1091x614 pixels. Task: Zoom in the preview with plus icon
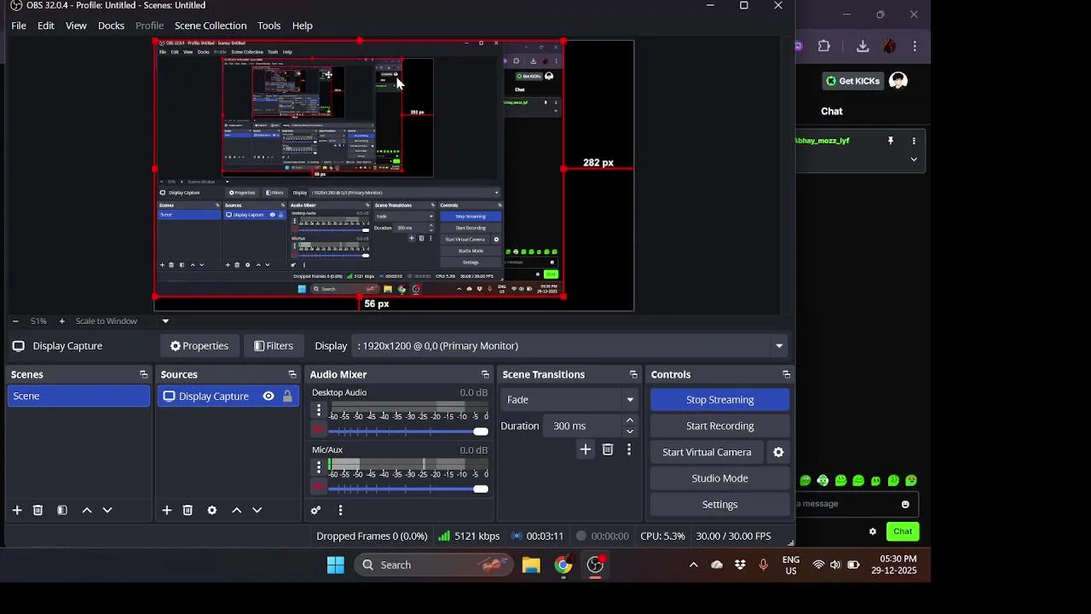(61, 321)
